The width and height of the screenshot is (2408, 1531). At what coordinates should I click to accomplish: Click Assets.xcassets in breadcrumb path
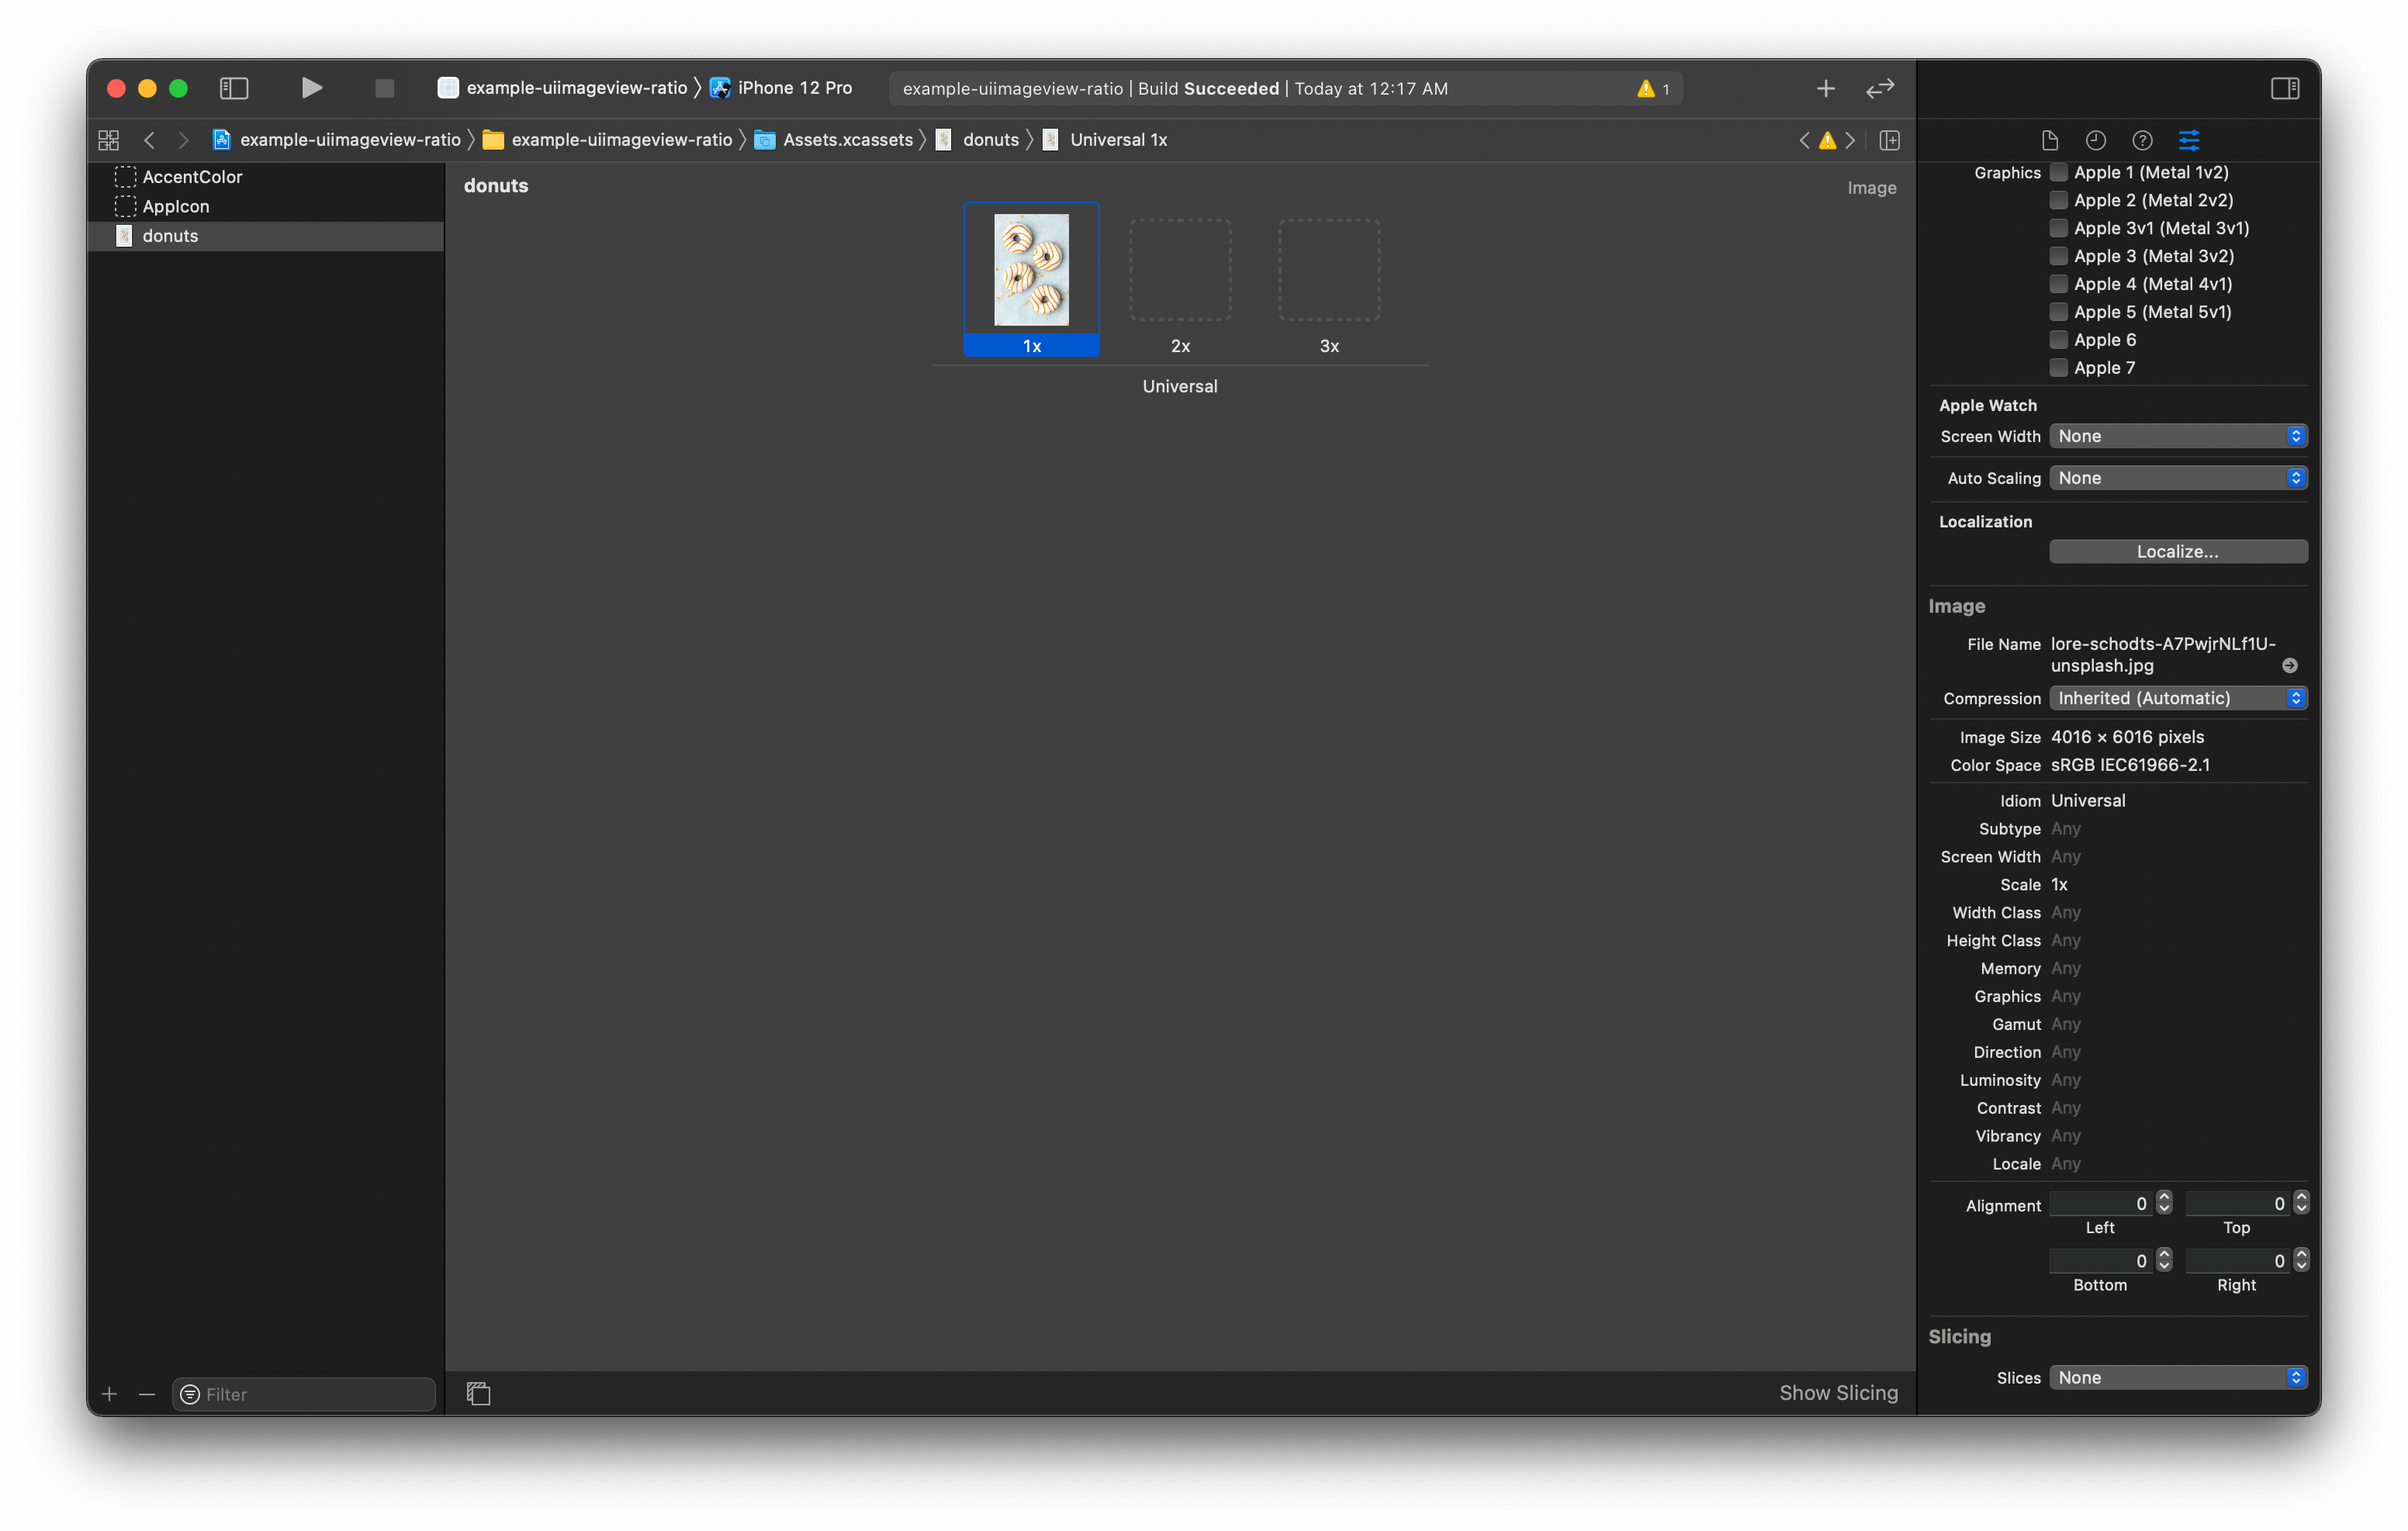[x=847, y=140]
